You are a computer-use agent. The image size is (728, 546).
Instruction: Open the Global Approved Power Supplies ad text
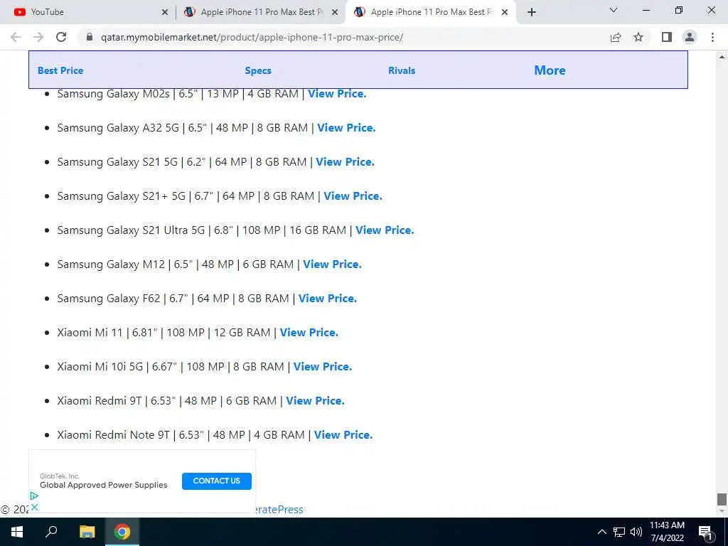click(104, 485)
